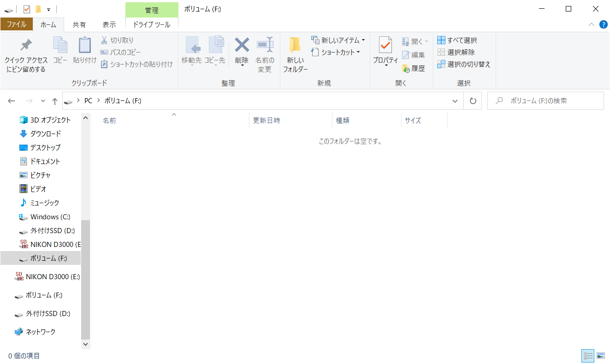Refresh the current folder view
The width and height of the screenshot is (610, 363).
(x=473, y=101)
